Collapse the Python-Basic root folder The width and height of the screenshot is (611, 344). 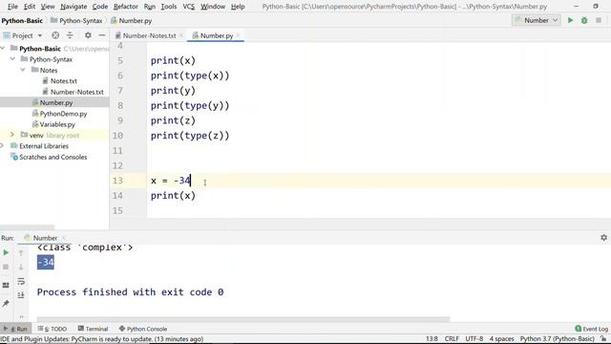(3, 49)
